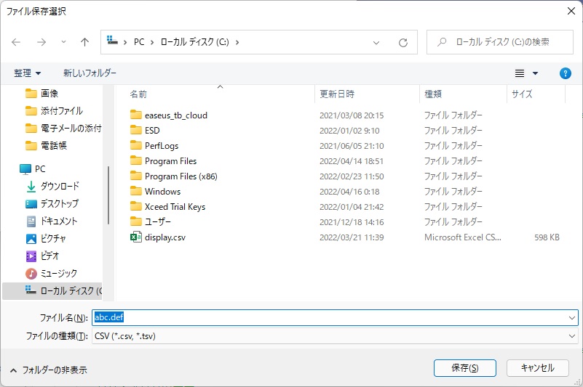Open ダウンロード in the sidebar

tap(52, 187)
